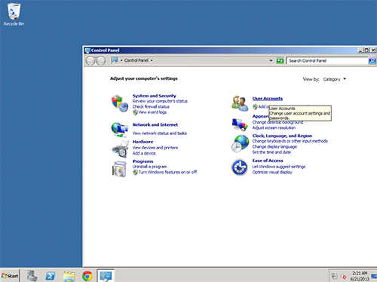Click the refresh icon beside address bar
This screenshot has height=282, width=377.
(x=280, y=60)
